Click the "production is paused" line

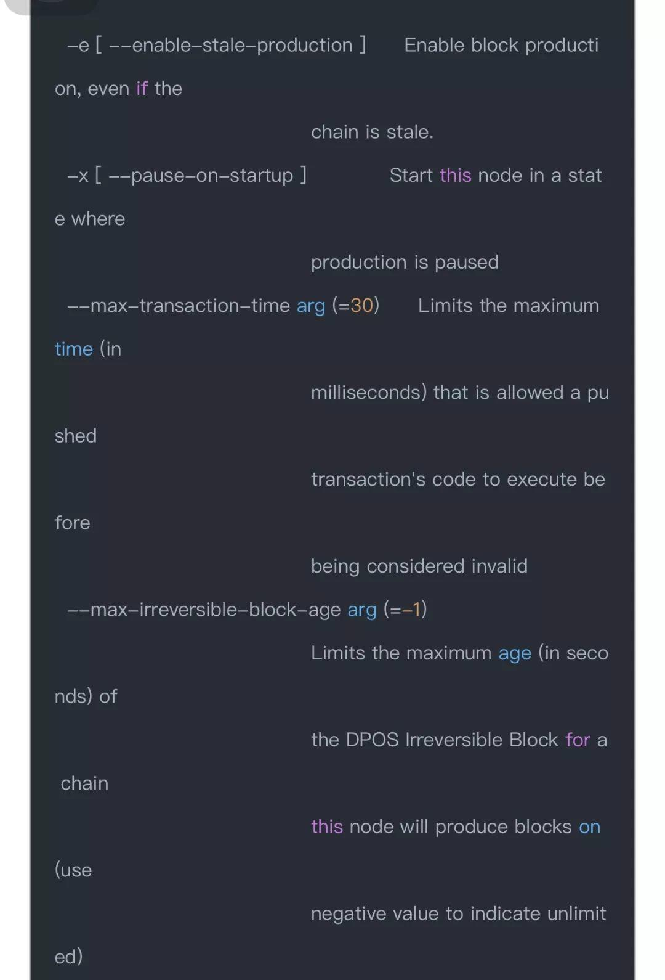pyautogui.click(x=405, y=263)
